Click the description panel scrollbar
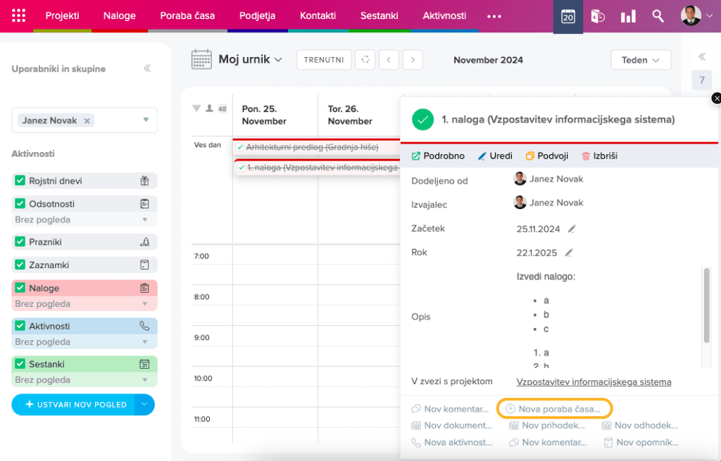 [x=706, y=305]
